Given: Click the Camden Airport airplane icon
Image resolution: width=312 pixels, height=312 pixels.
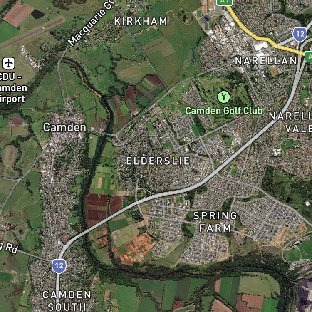Looking at the screenshot, I should point(9,63).
